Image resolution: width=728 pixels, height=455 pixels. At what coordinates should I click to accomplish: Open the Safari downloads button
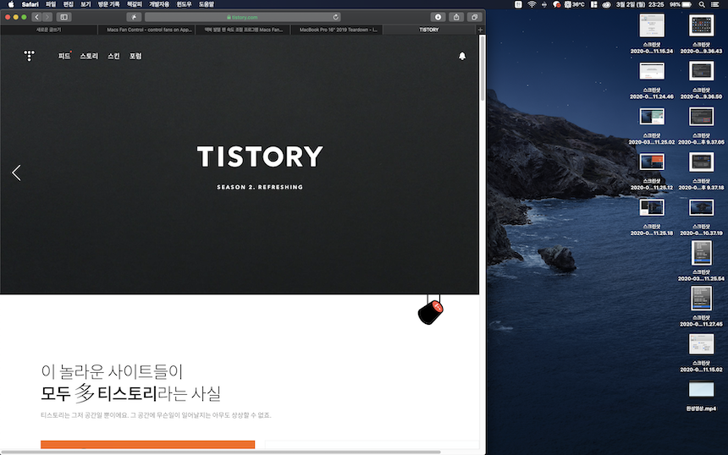click(438, 17)
